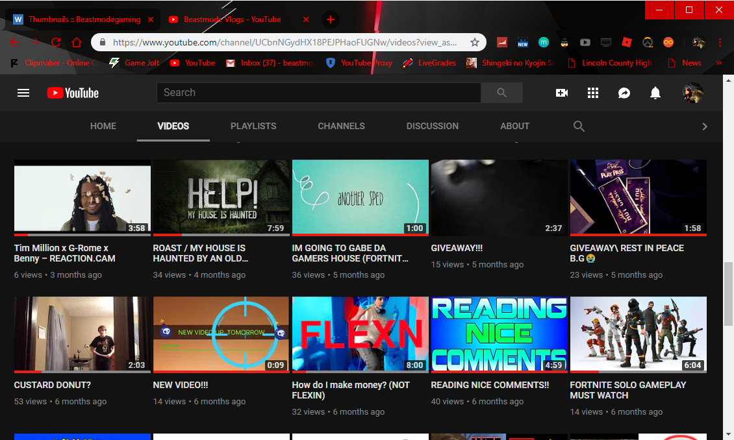This screenshot has width=734, height=440.
Task: Open the YouTube apps grid
Action: [593, 93]
